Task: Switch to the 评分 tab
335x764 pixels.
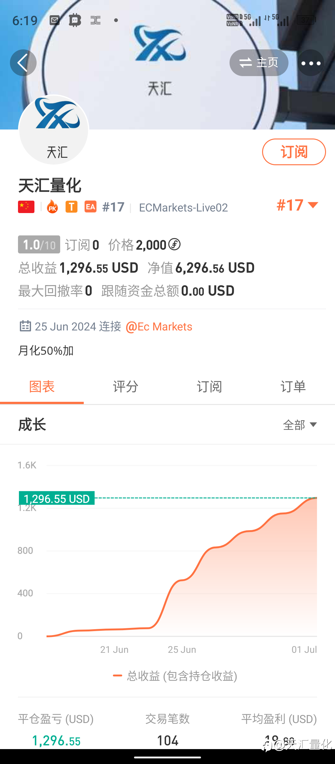Action: point(126,387)
